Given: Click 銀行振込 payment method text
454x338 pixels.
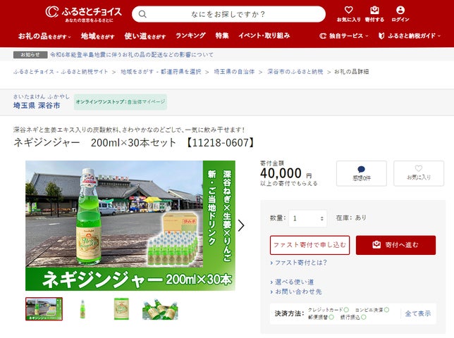Looking at the screenshot, I should coord(350,317).
